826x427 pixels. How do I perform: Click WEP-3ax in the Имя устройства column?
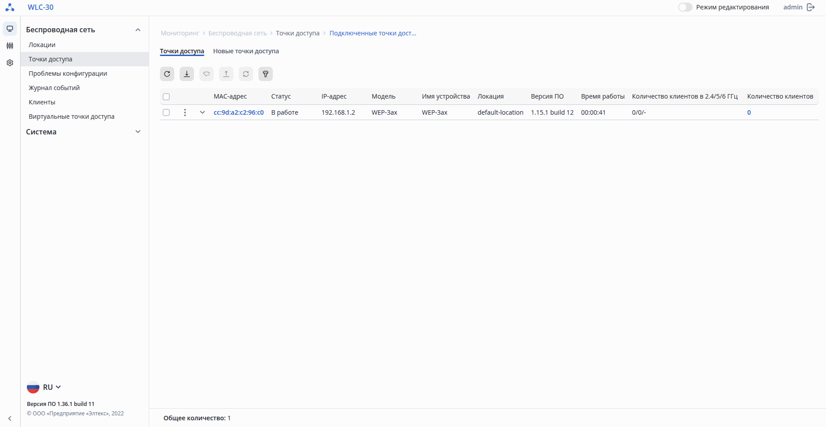435,112
